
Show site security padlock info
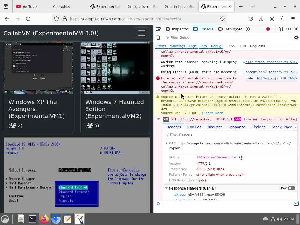(x=65, y=19)
